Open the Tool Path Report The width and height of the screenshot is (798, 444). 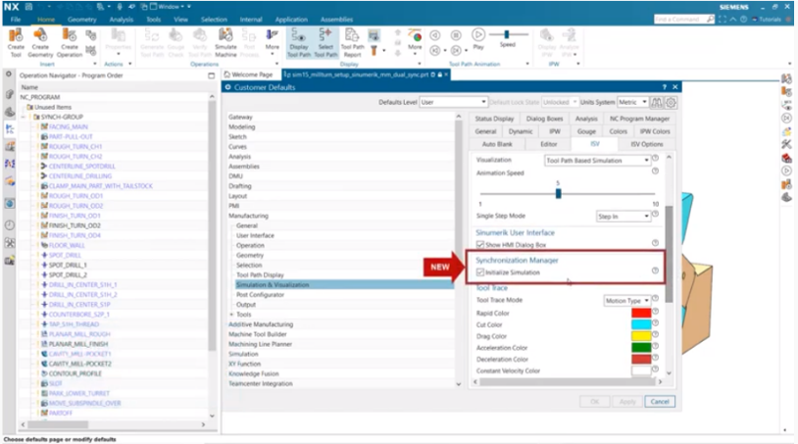pyautogui.click(x=352, y=43)
